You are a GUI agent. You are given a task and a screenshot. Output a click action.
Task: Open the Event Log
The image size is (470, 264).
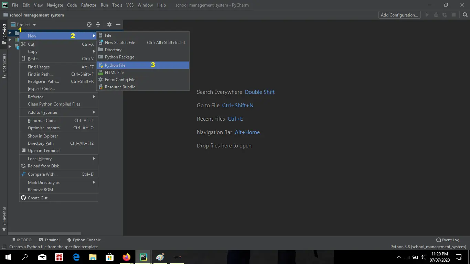click(x=448, y=240)
